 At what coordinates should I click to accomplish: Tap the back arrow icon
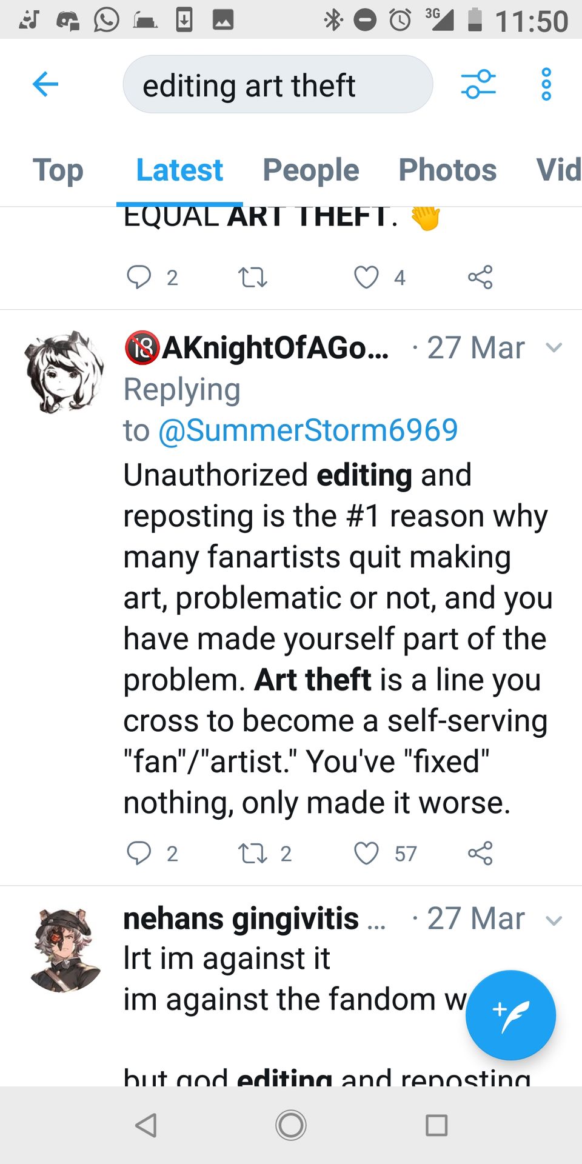45,84
